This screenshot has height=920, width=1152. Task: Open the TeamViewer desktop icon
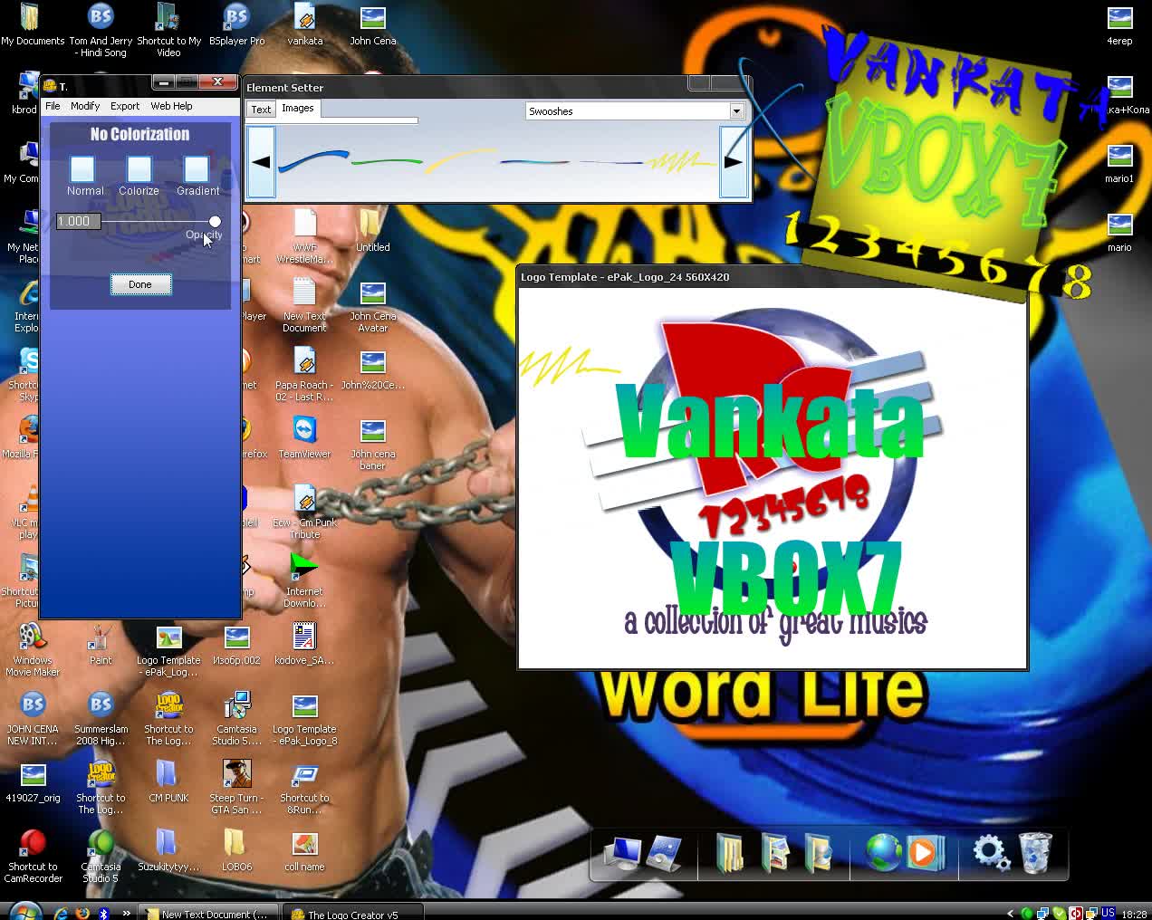(304, 438)
